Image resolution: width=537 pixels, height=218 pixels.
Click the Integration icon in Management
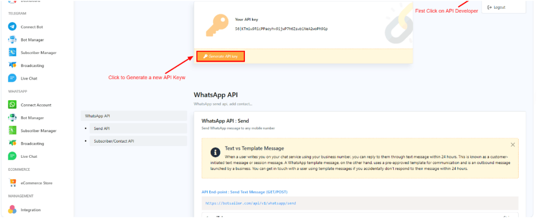point(13,210)
